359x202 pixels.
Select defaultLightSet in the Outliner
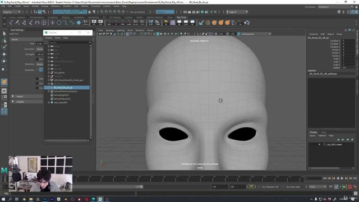click(x=61, y=95)
